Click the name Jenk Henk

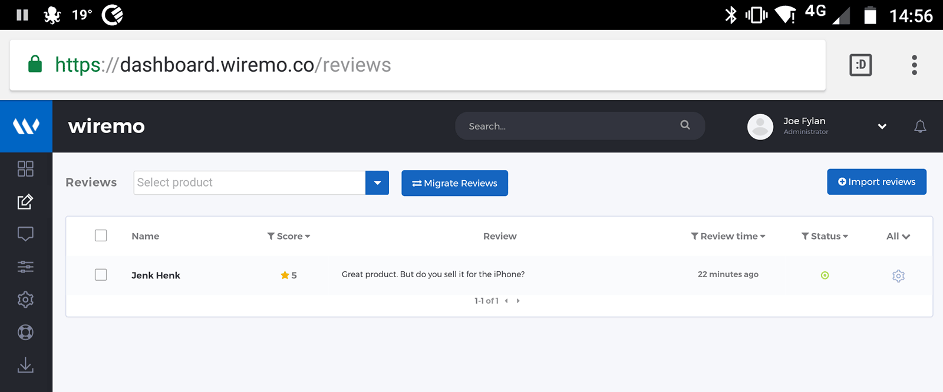156,275
